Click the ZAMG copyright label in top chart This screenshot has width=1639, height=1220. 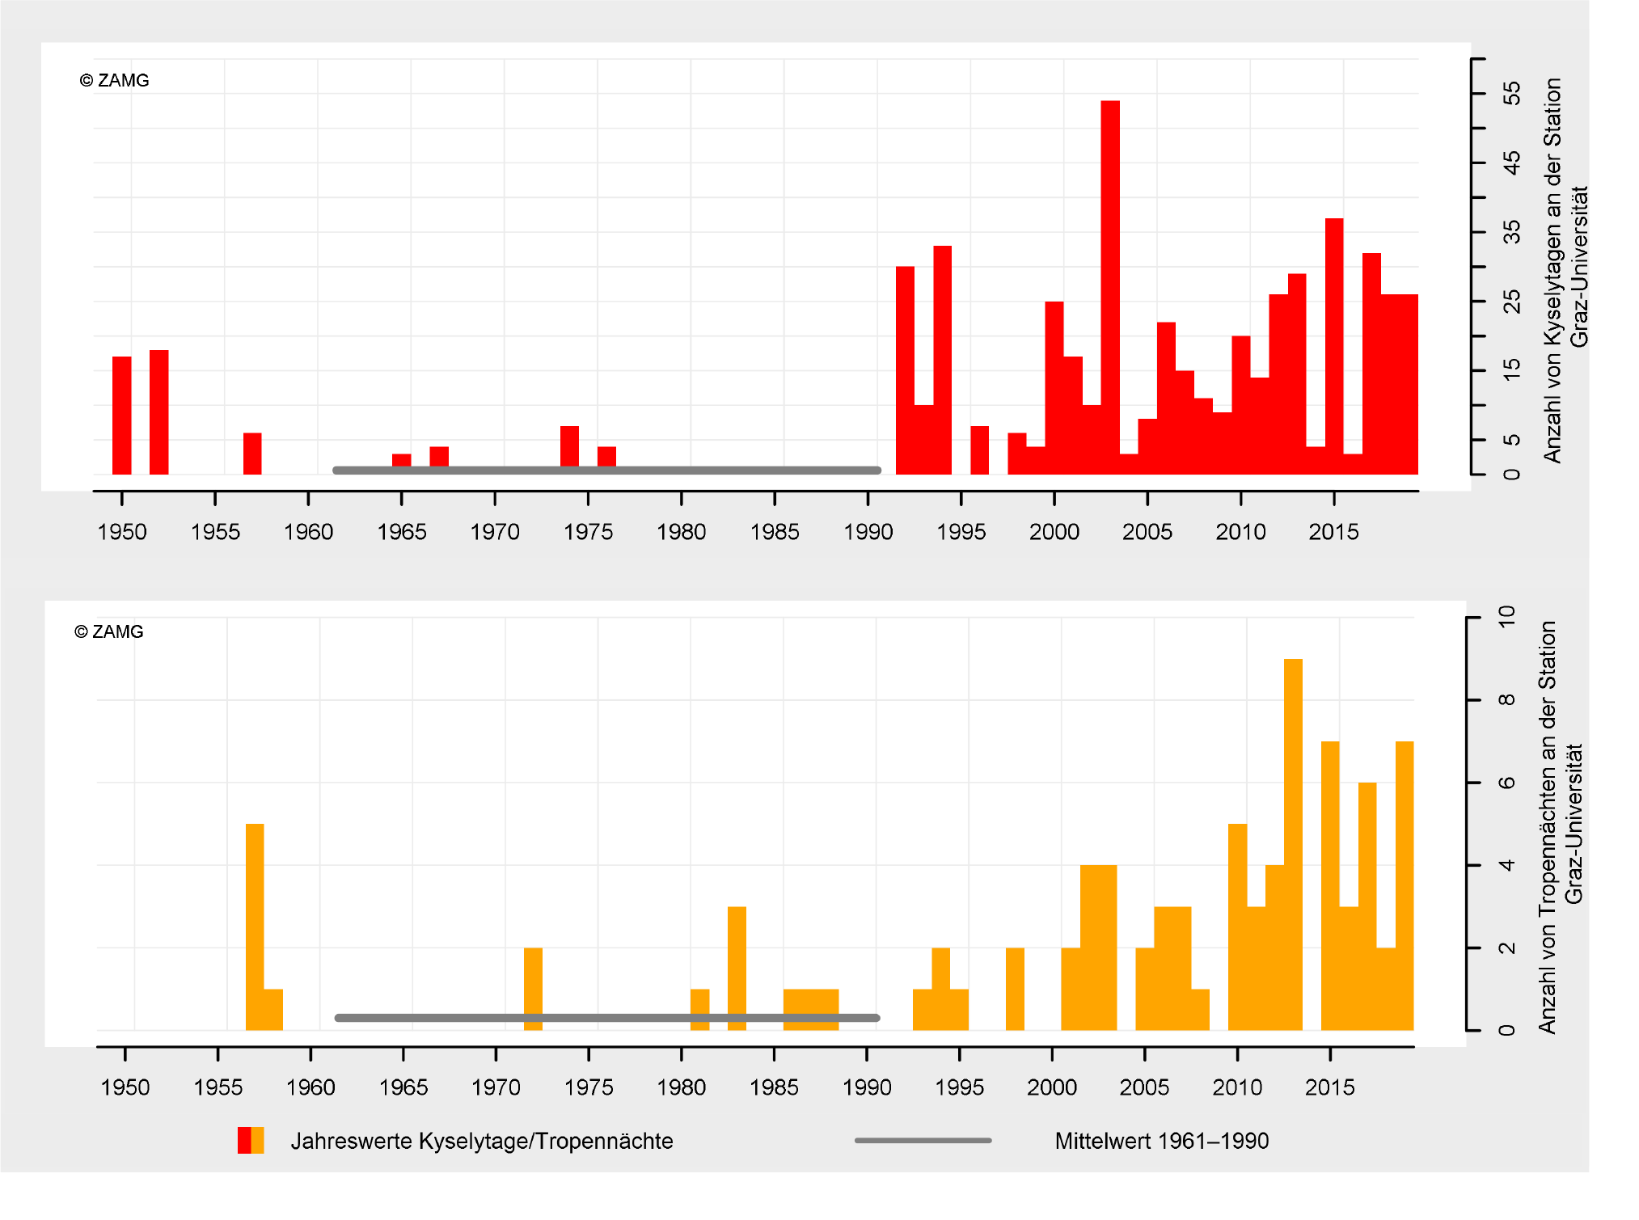click(115, 81)
